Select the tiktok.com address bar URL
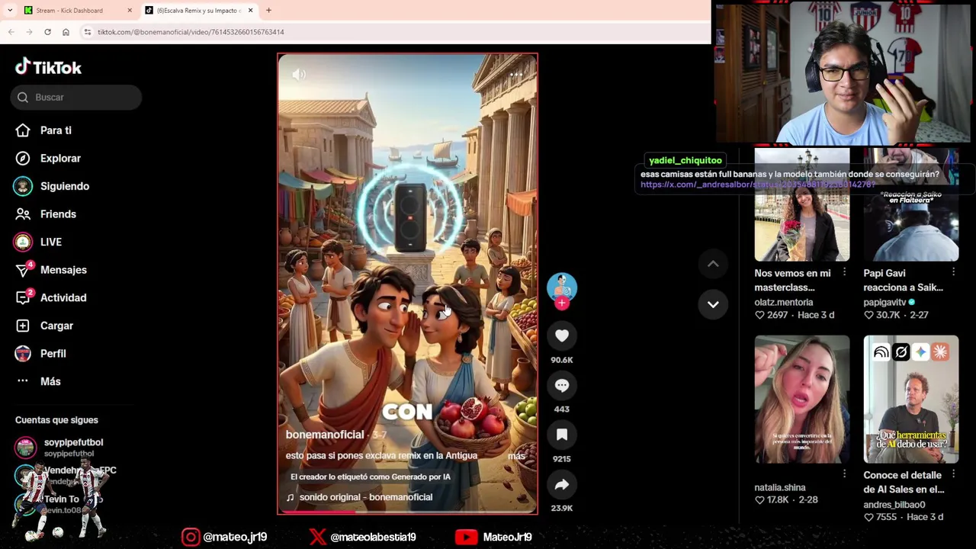Image resolution: width=976 pixels, height=549 pixels. pyautogui.click(x=191, y=32)
